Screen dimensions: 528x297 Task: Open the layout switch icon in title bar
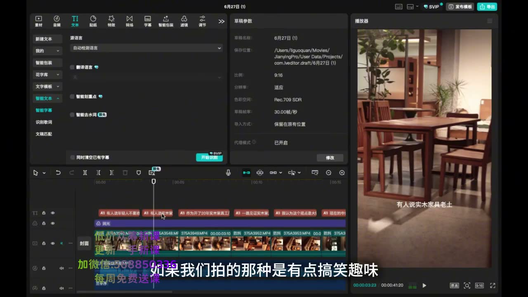(x=410, y=7)
